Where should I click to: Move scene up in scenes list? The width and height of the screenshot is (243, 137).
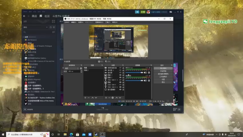click(x=93, y=98)
